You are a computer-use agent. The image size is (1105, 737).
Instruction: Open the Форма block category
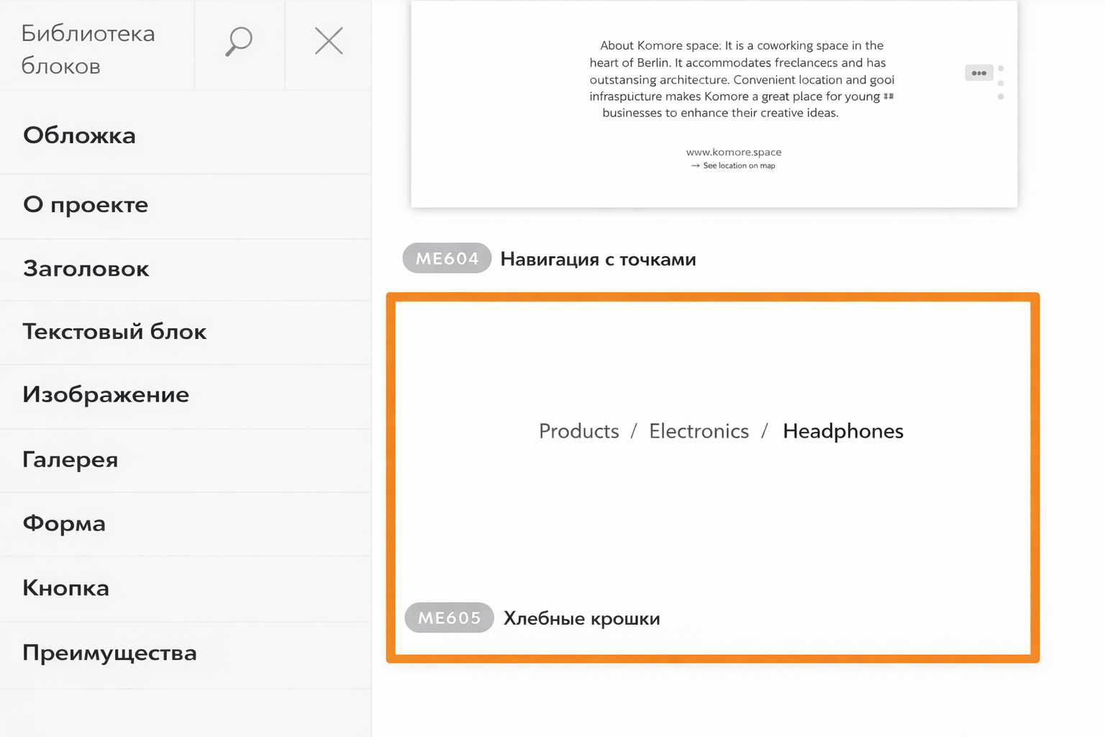(x=186, y=523)
